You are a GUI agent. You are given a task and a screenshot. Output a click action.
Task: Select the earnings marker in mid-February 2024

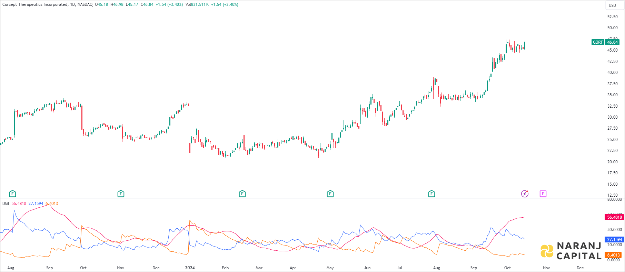click(242, 194)
